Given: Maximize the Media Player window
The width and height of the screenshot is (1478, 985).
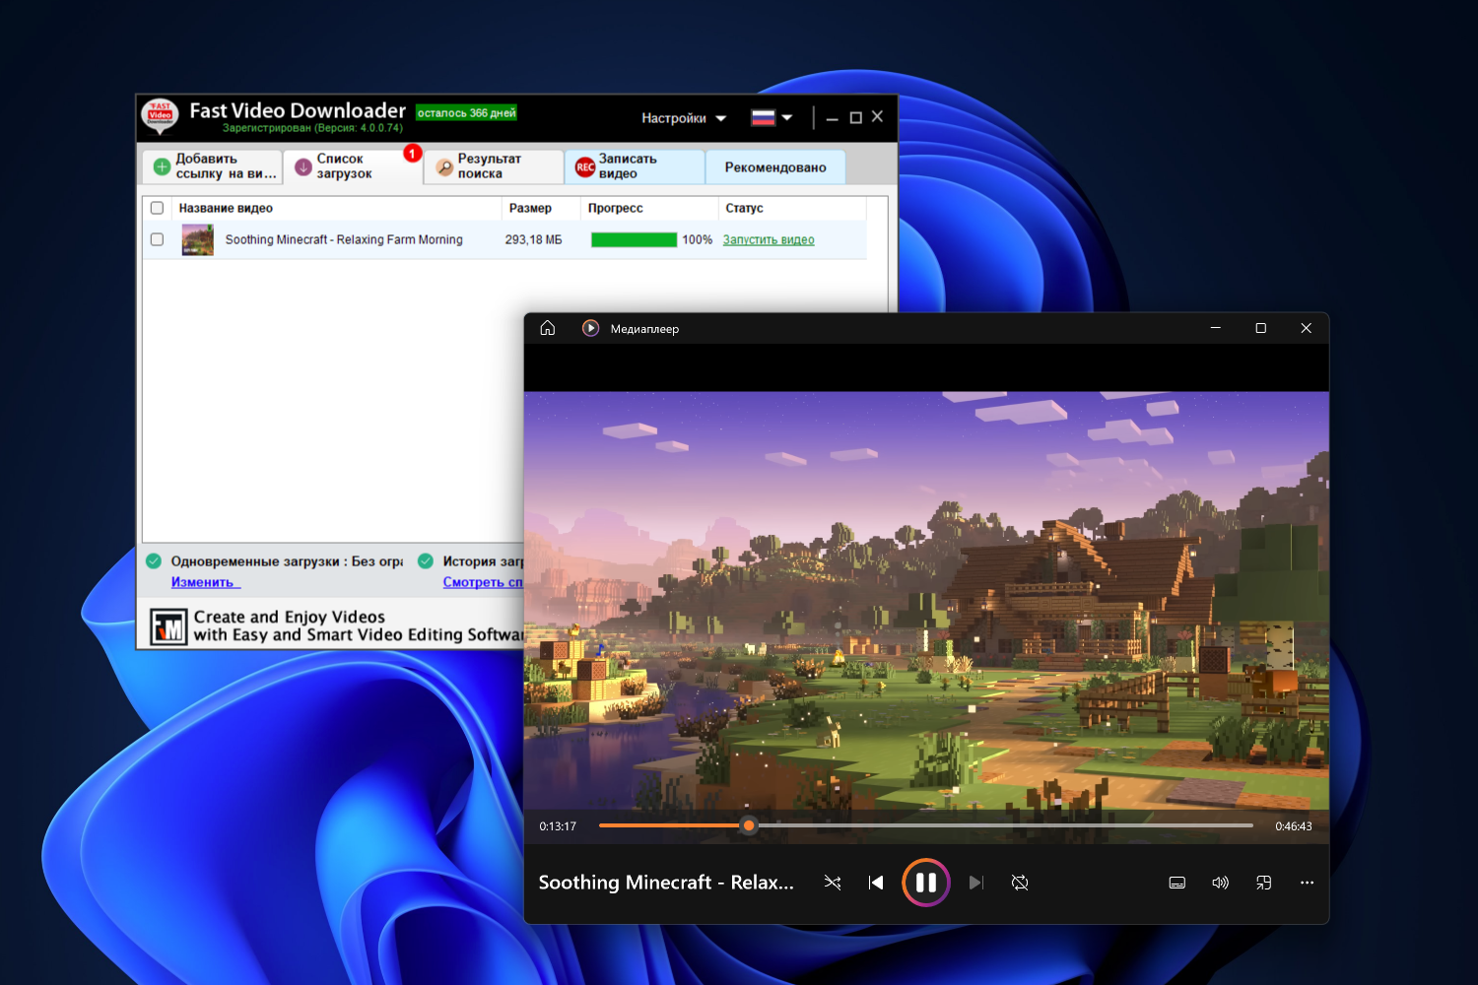Looking at the screenshot, I should [1260, 328].
